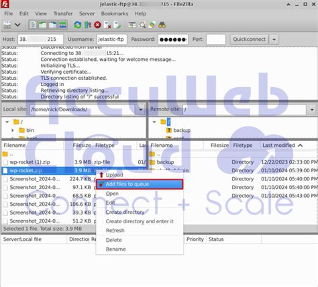This screenshot has width=318, height=287.
Task: Select the remote 'backup' directory row
Action: [x=233, y=162]
